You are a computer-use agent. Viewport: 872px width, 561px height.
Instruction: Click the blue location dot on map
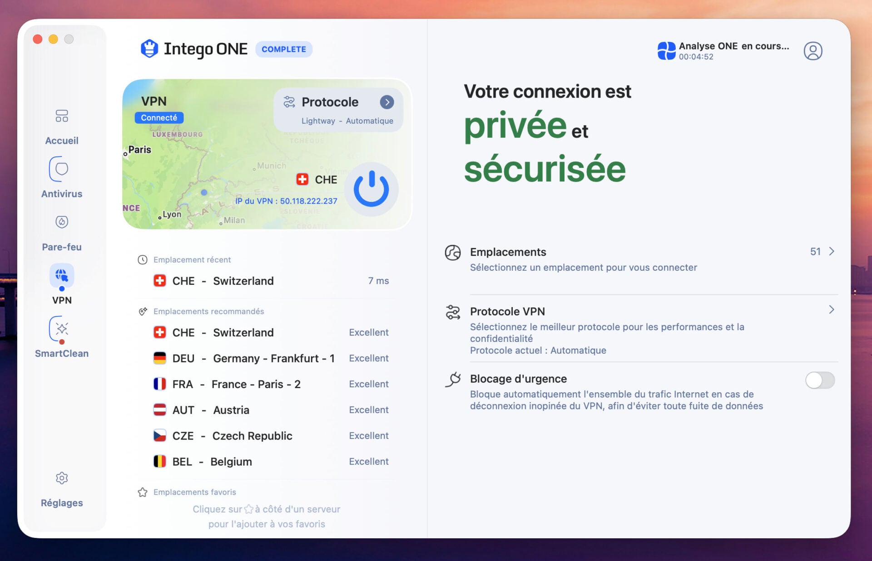[x=204, y=193]
